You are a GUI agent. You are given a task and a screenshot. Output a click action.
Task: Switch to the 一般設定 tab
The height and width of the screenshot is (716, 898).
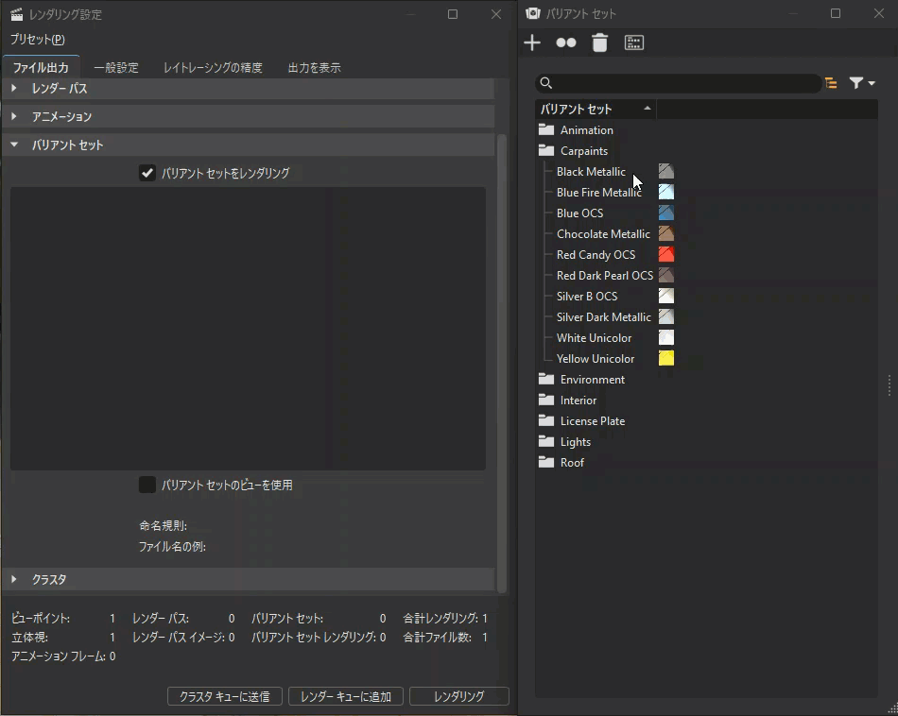click(x=116, y=67)
